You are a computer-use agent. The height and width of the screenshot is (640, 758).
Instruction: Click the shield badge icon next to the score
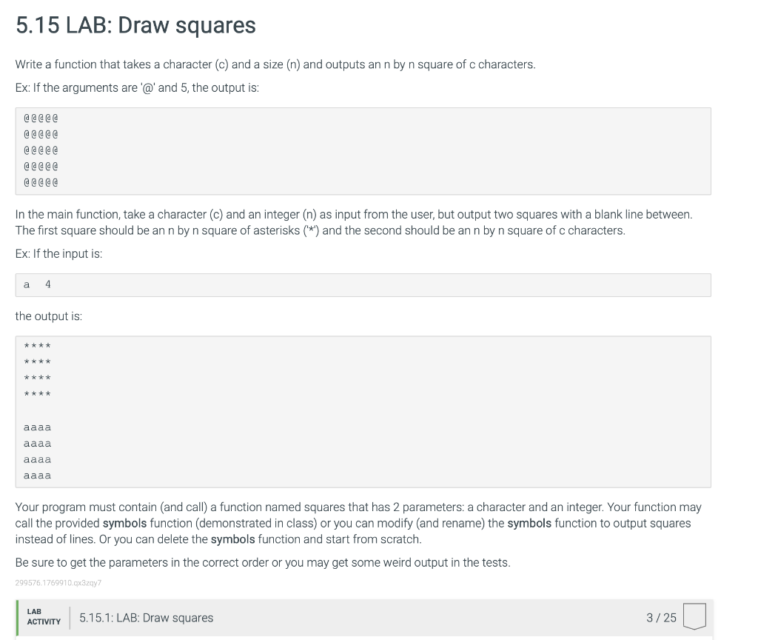[x=694, y=616]
